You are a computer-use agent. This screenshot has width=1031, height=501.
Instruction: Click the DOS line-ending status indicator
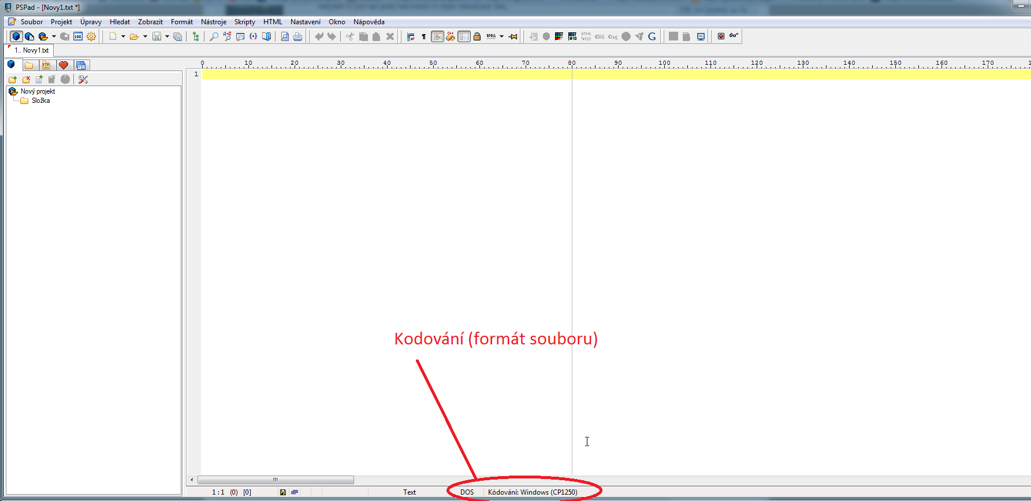coord(467,492)
